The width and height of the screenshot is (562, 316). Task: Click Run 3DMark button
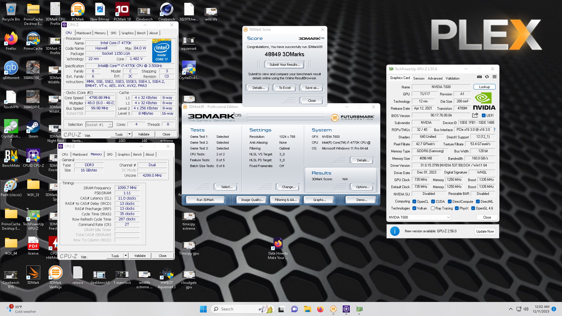pos(205,200)
